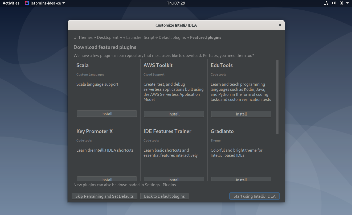
Task: Install the Scala plugin
Action: click(107, 114)
